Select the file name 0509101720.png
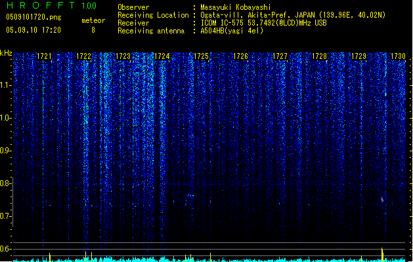413x262 pixels. coord(33,17)
